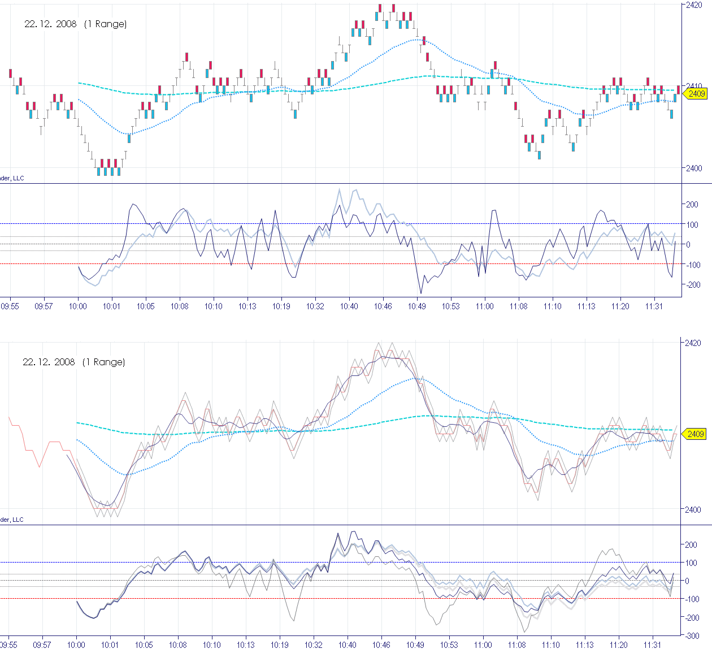This screenshot has height=653, width=712.
Task: Click the 10:00 time label under line chart
Action: (76, 645)
